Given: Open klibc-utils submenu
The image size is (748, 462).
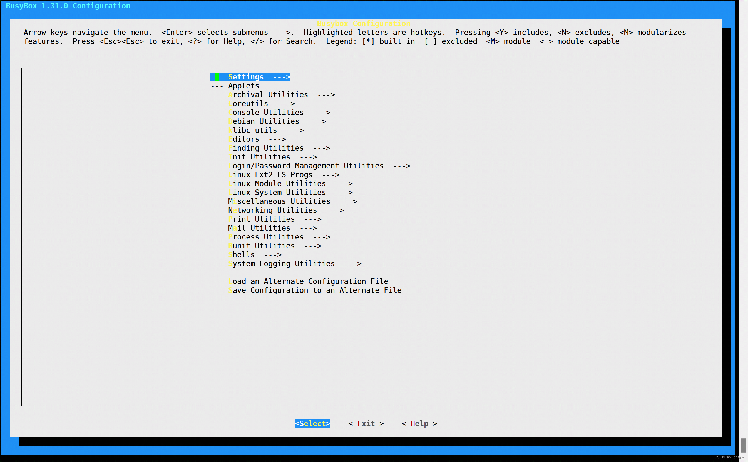Looking at the screenshot, I should click(266, 130).
